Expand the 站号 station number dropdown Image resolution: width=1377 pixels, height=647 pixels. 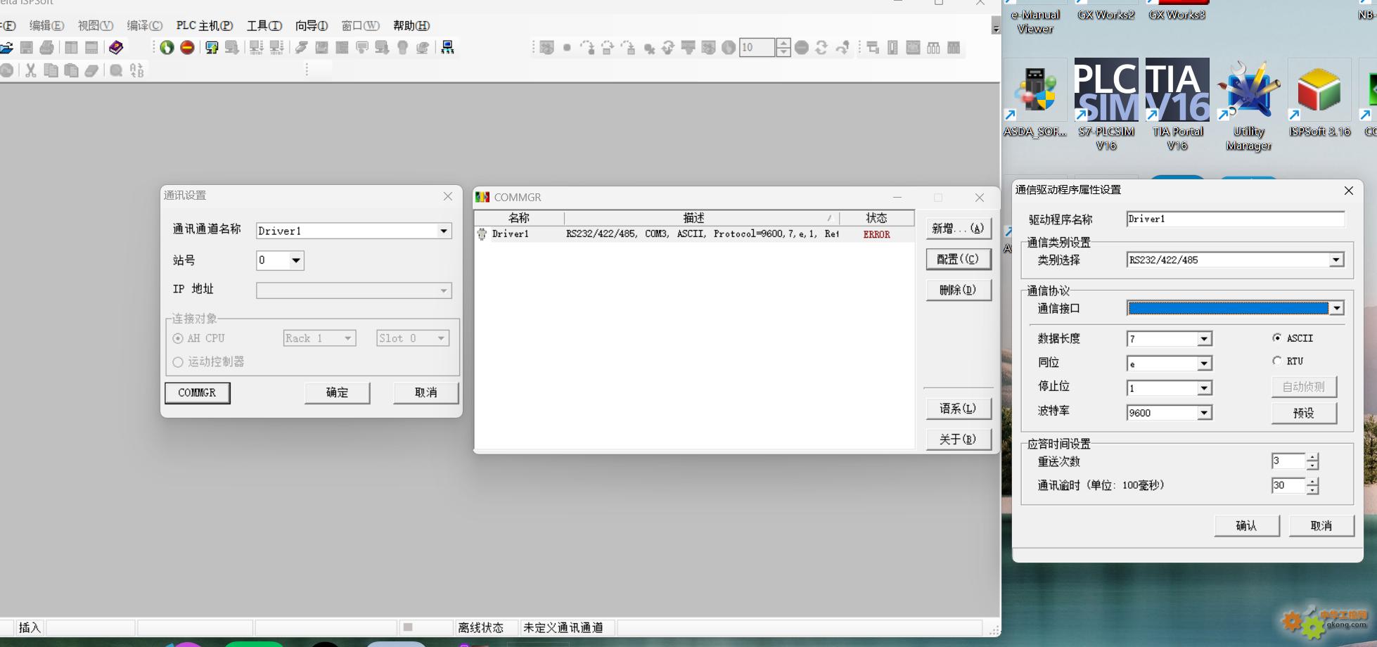point(296,260)
